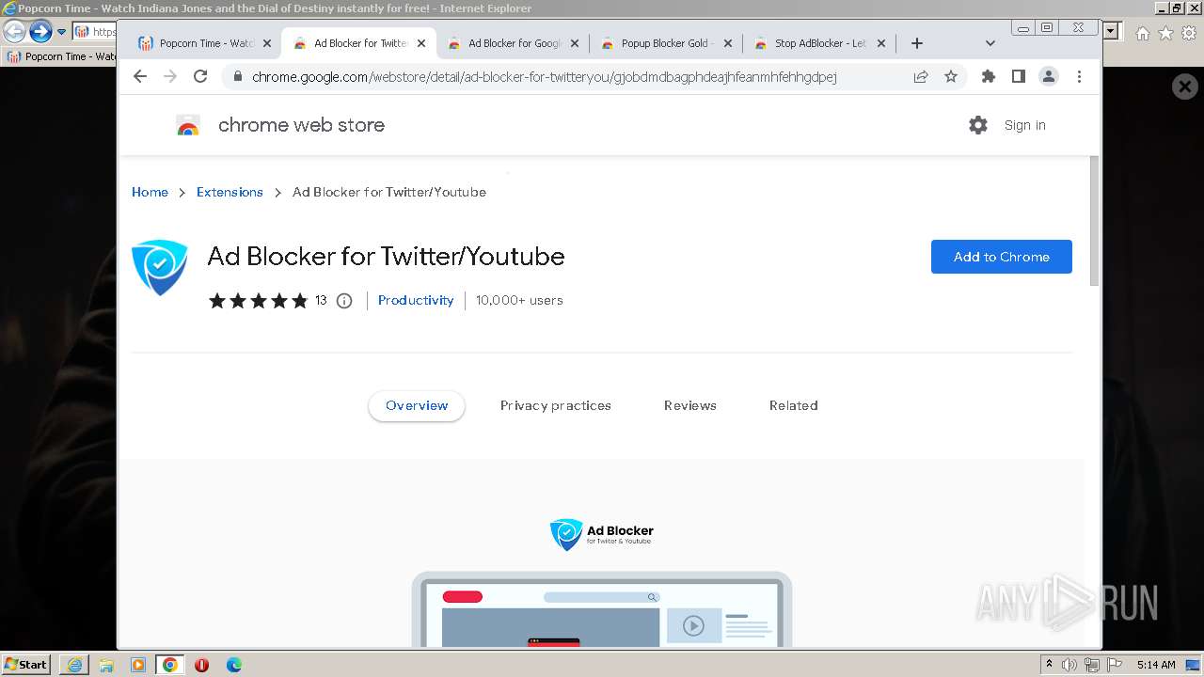Close the Stop AdBlocker tab
The width and height of the screenshot is (1204, 677).
coord(881,43)
